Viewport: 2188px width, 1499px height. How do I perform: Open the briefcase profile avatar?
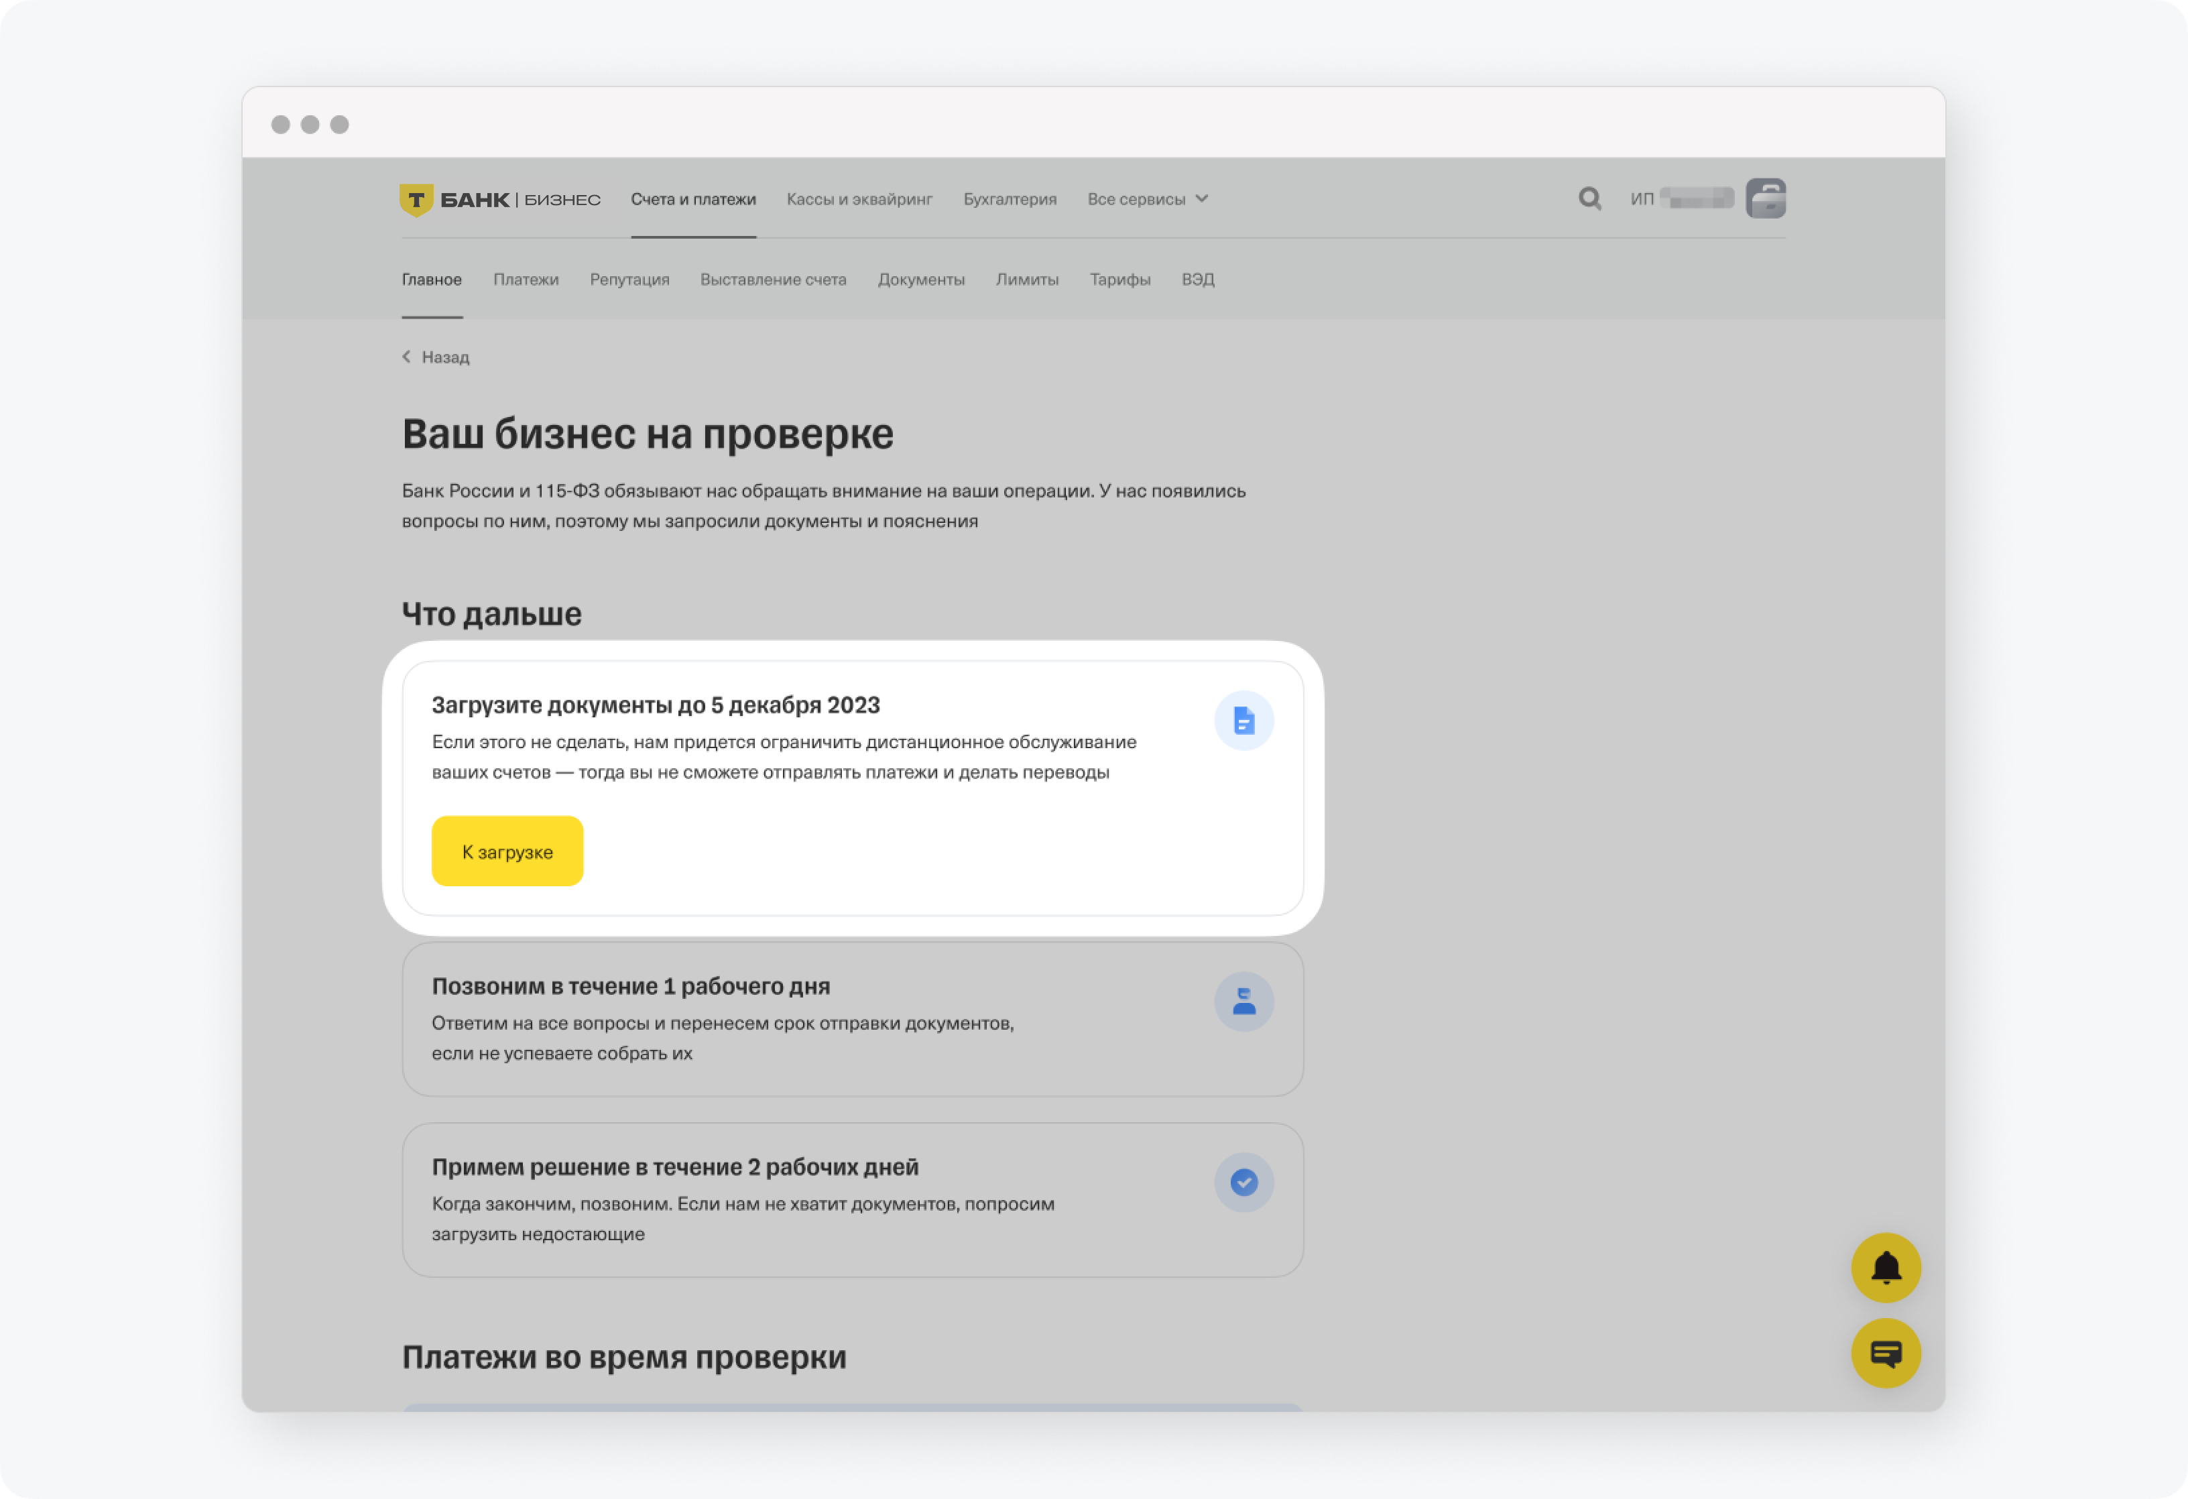point(1765,198)
